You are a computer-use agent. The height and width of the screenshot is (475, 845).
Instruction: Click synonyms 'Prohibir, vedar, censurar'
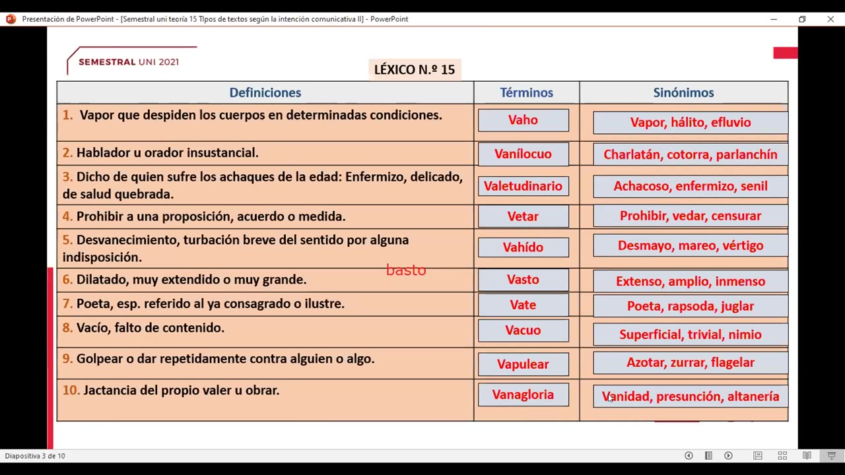tap(691, 216)
